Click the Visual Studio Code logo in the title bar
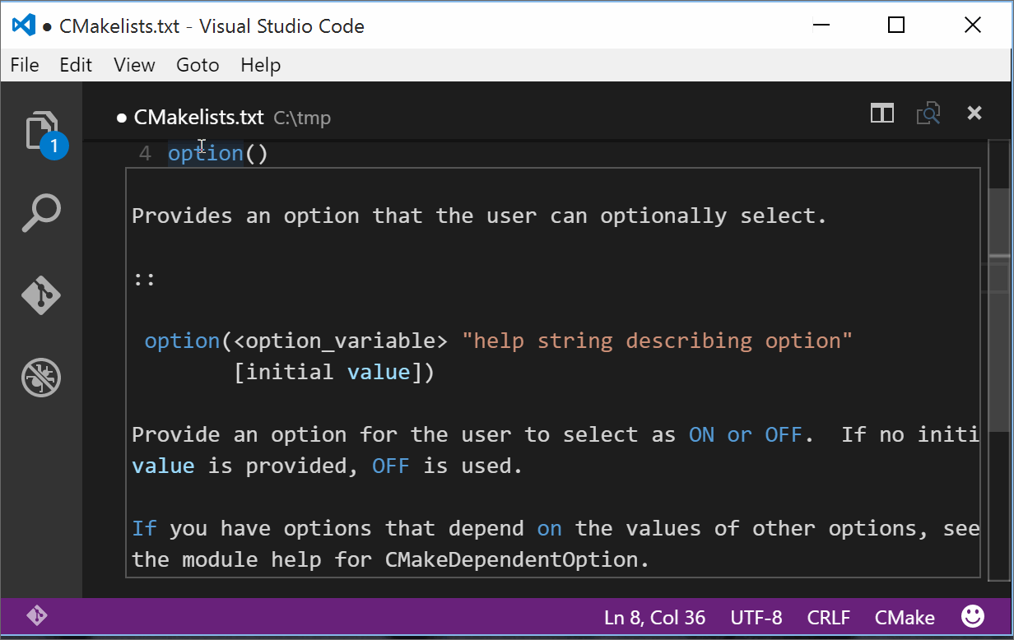 (23, 26)
